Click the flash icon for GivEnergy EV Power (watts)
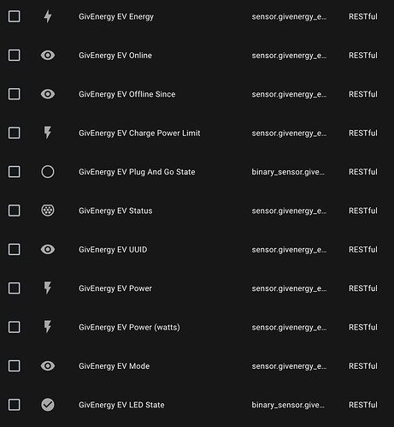The width and height of the screenshot is (394, 427). pyautogui.click(x=48, y=327)
